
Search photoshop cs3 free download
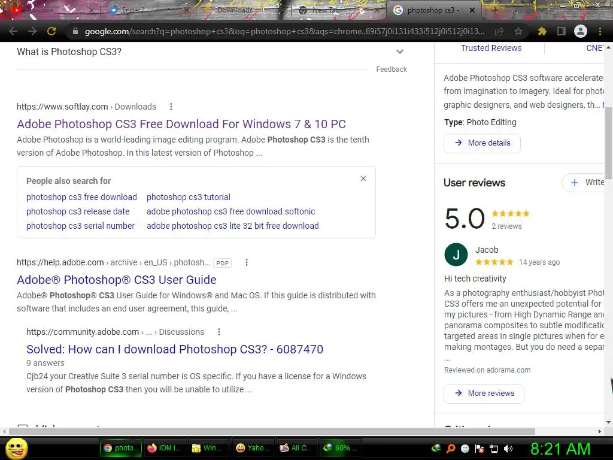tap(81, 197)
